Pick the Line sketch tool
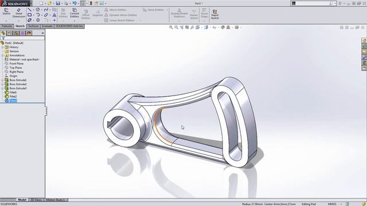367x206 pixels. pos(29,10)
